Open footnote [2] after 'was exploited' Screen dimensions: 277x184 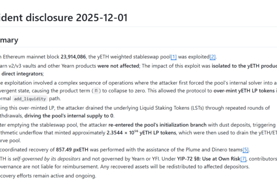click(x=212, y=57)
